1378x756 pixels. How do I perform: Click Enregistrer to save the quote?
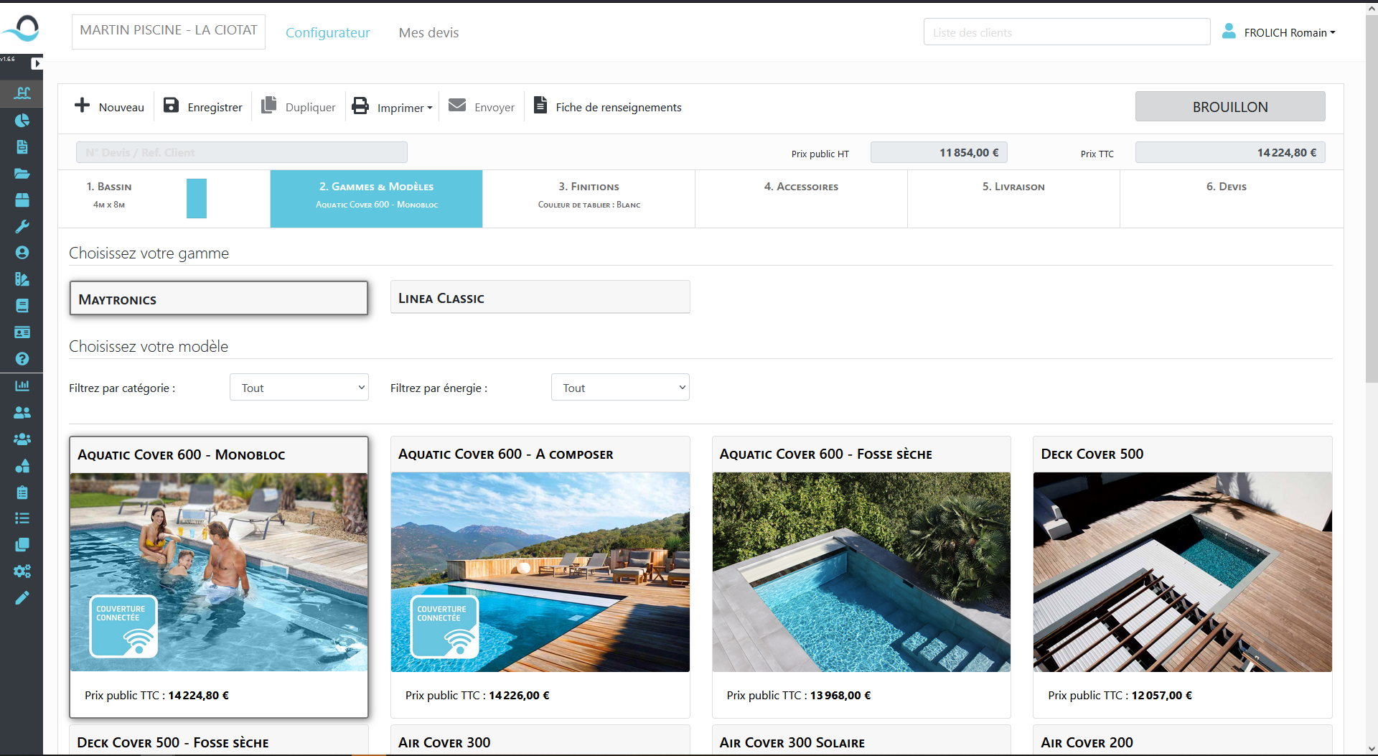click(203, 107)
